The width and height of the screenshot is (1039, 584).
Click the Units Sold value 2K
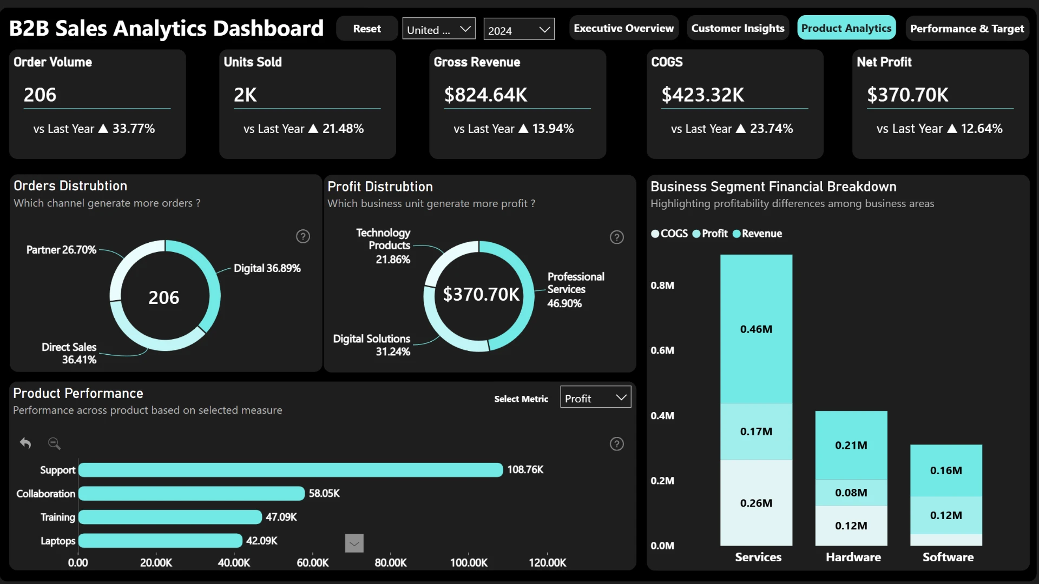[245, 95]
